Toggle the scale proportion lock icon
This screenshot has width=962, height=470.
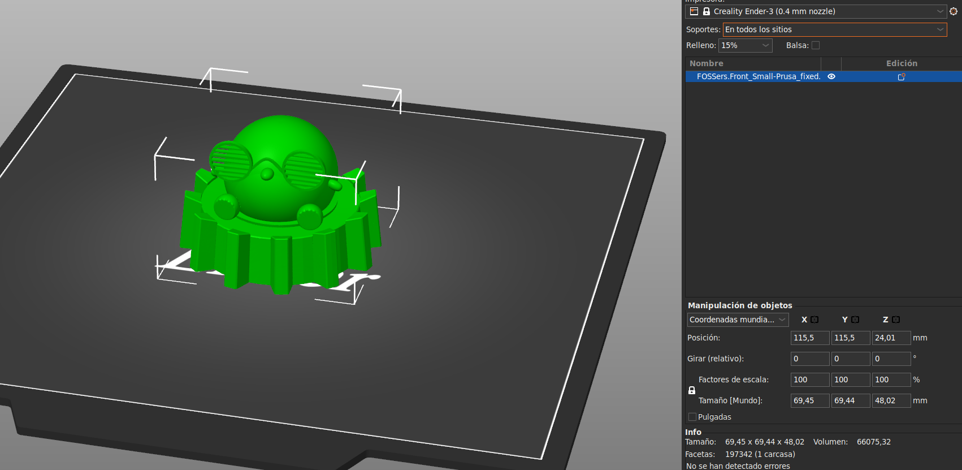pos(692,390)
